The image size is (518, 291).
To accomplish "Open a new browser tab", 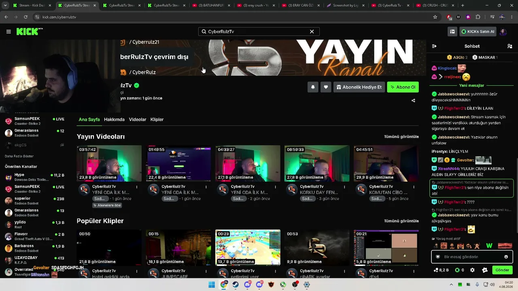I will (x=463, y=5).
